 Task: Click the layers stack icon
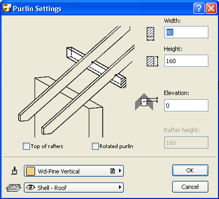click(13, 187)
